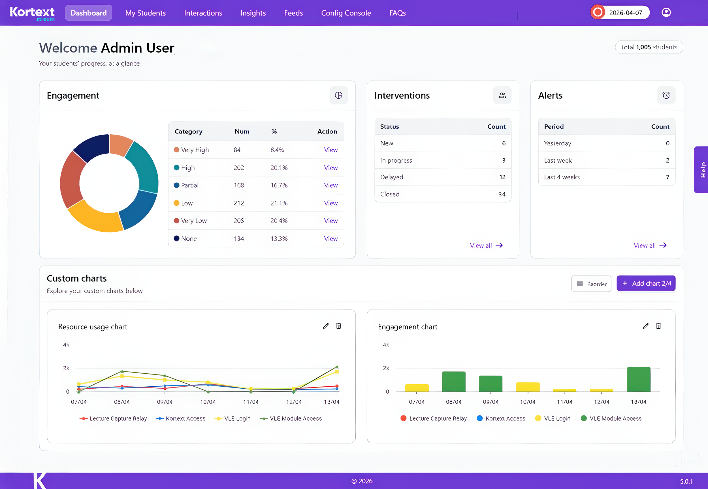Open the Config Console menu item
Viewport: 708px width, 489px height.
(346, 13)
